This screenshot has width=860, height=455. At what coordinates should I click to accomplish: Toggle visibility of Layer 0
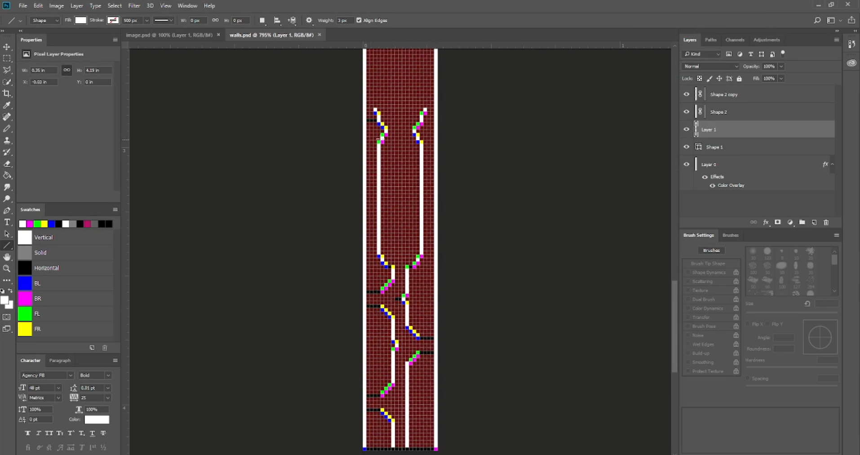(686, 164)
